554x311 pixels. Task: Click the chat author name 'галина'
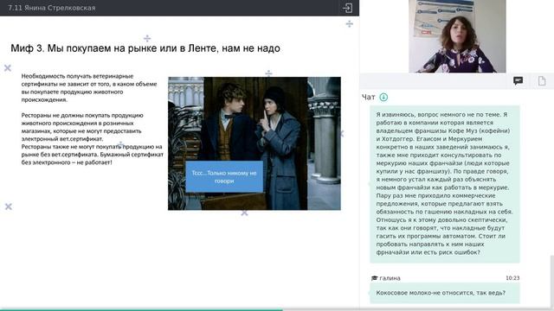tap(390, 278)
